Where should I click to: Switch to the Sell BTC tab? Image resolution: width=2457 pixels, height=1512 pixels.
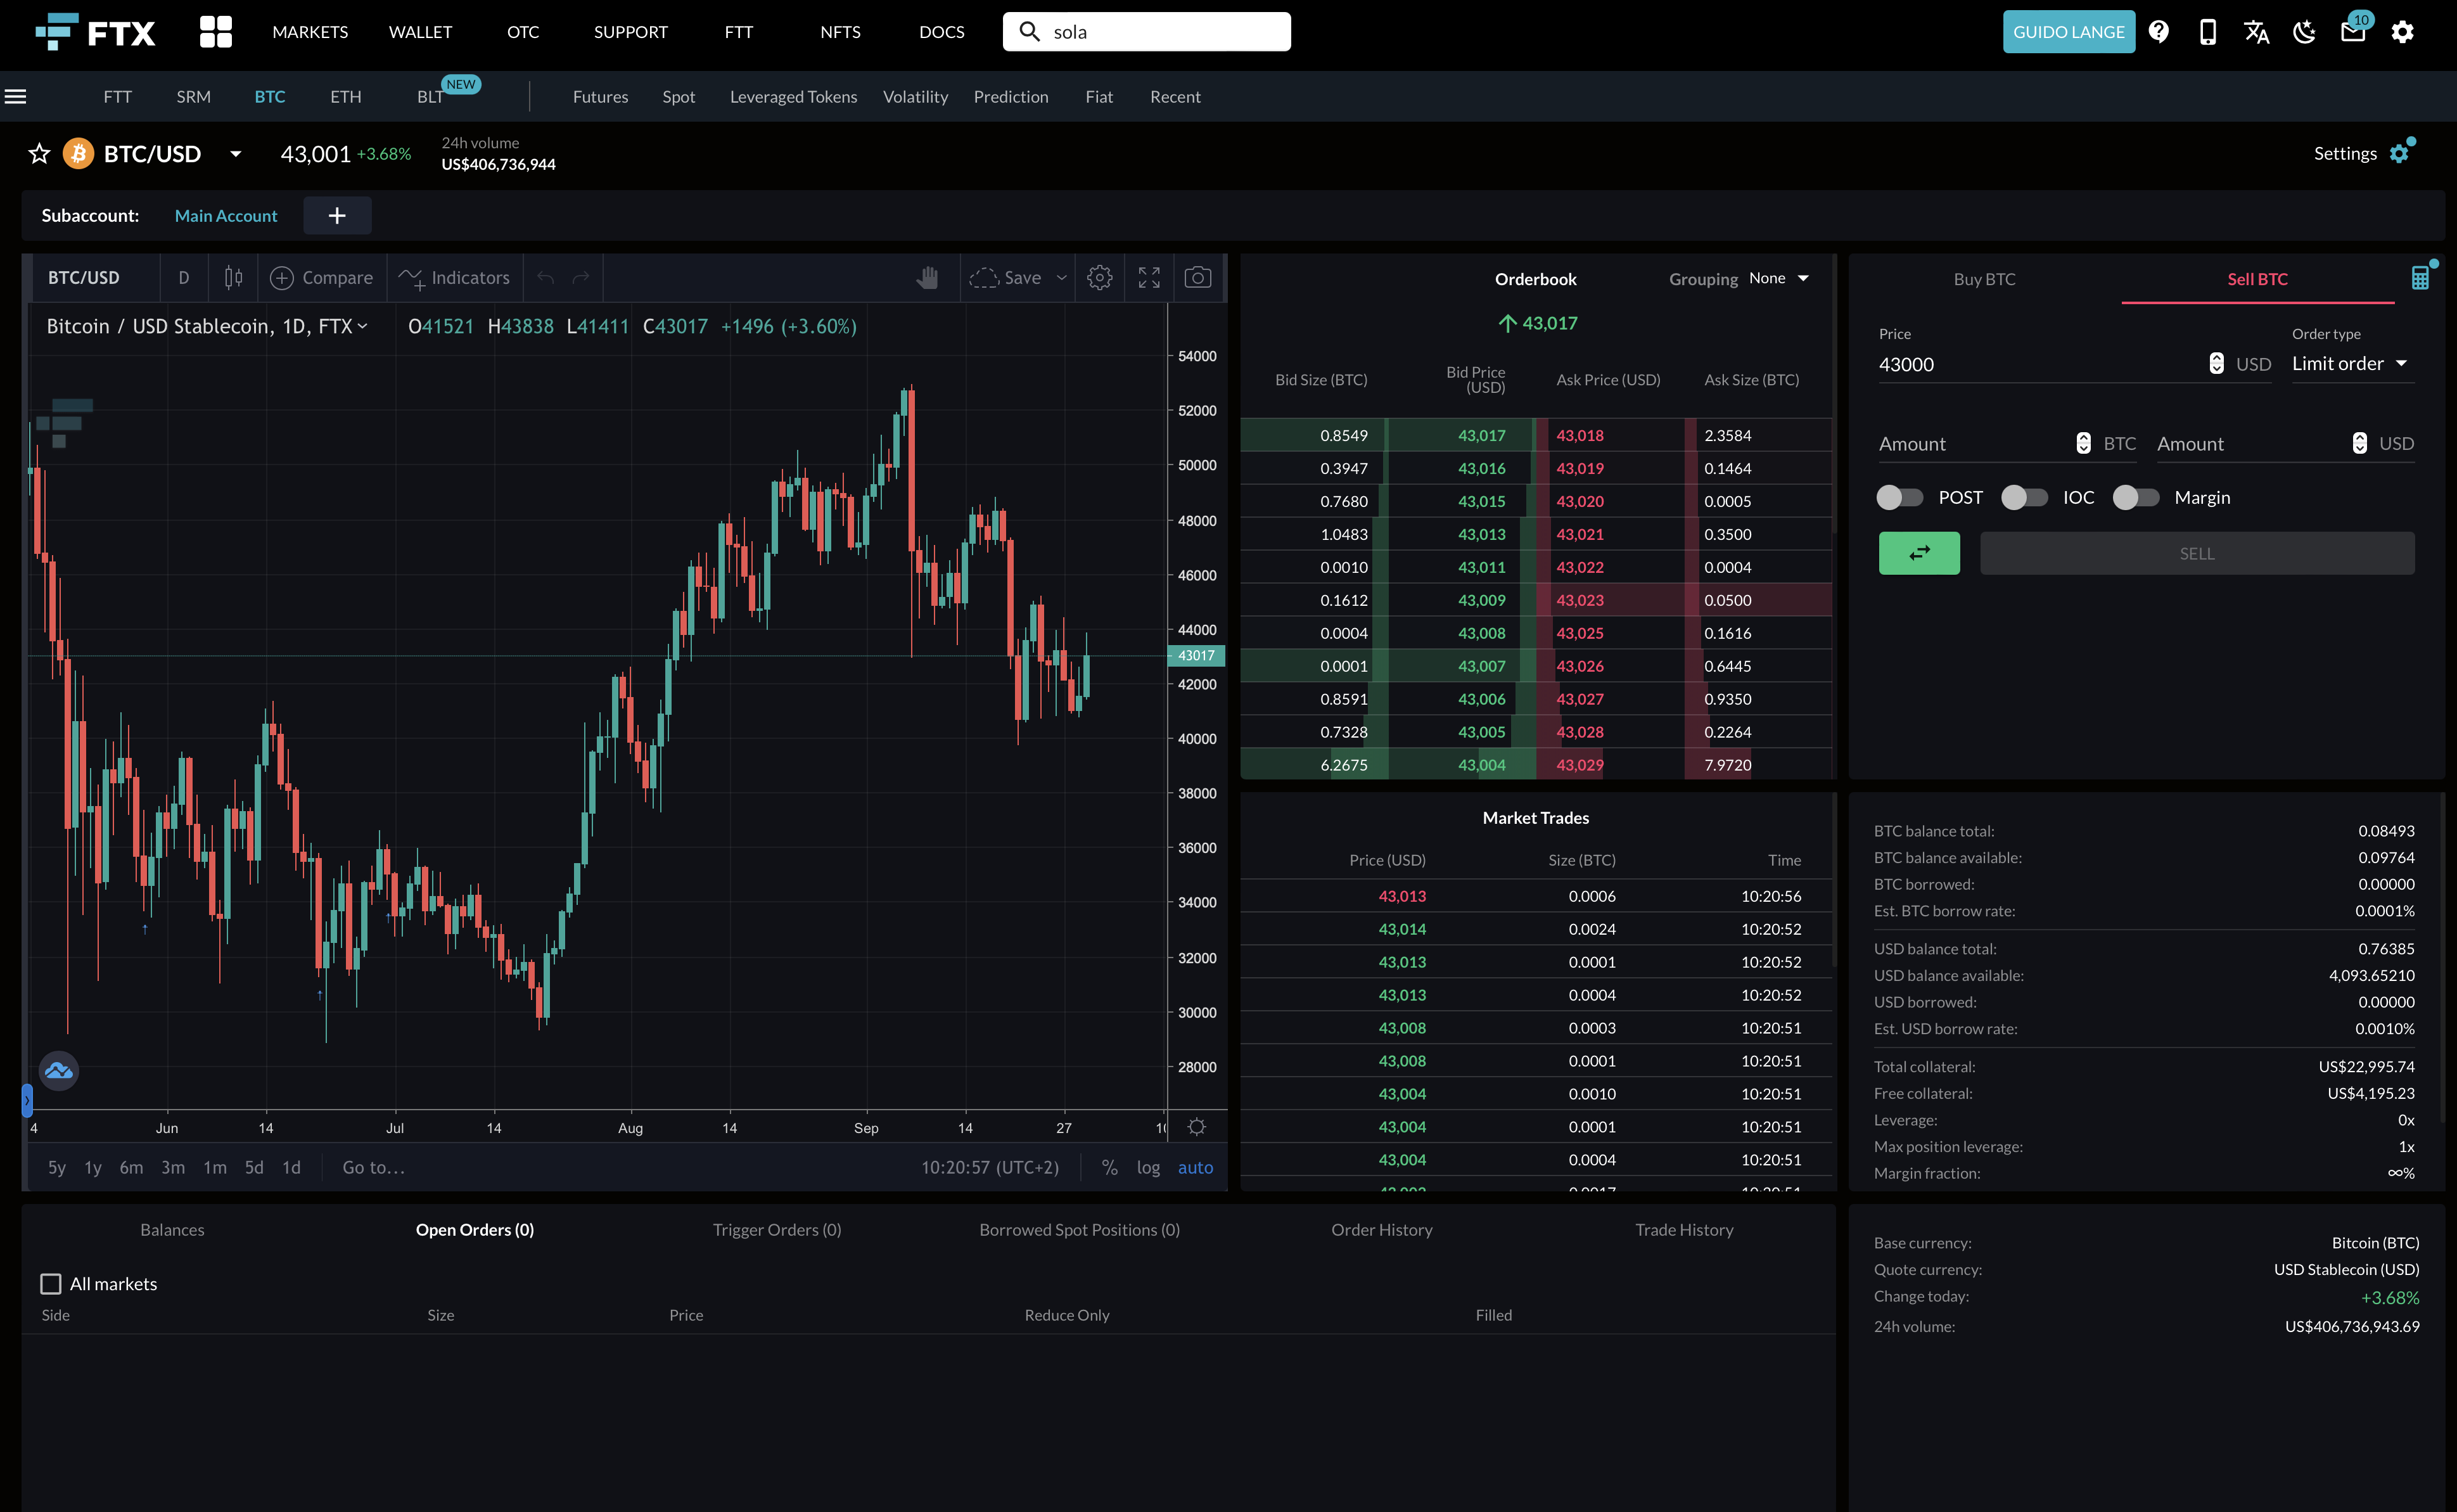2257,279
